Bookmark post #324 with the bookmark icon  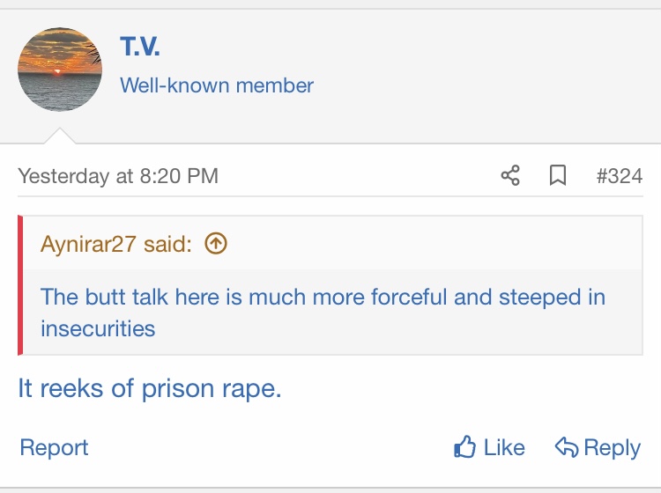[557, 175]
